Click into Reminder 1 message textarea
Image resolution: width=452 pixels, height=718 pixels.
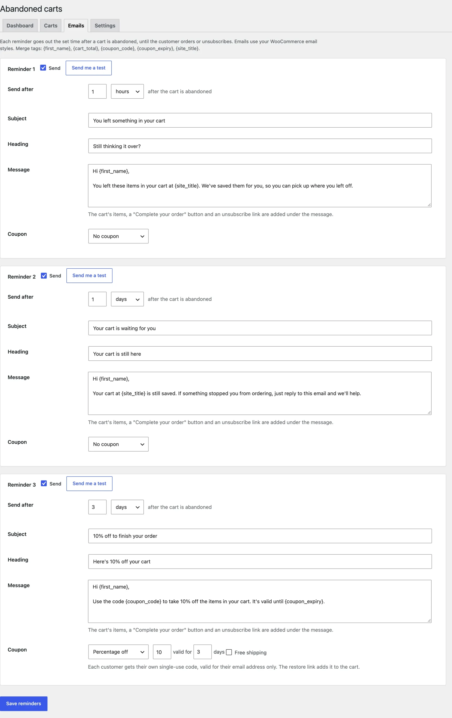tap(260, 186)
